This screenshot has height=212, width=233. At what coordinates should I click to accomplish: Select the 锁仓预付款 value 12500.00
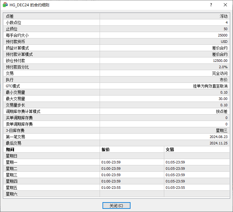pos(220,61)
